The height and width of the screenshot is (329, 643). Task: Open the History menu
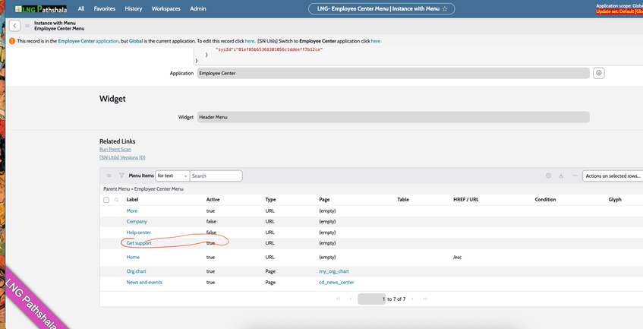pyautogui.click(x=134, y=8)
